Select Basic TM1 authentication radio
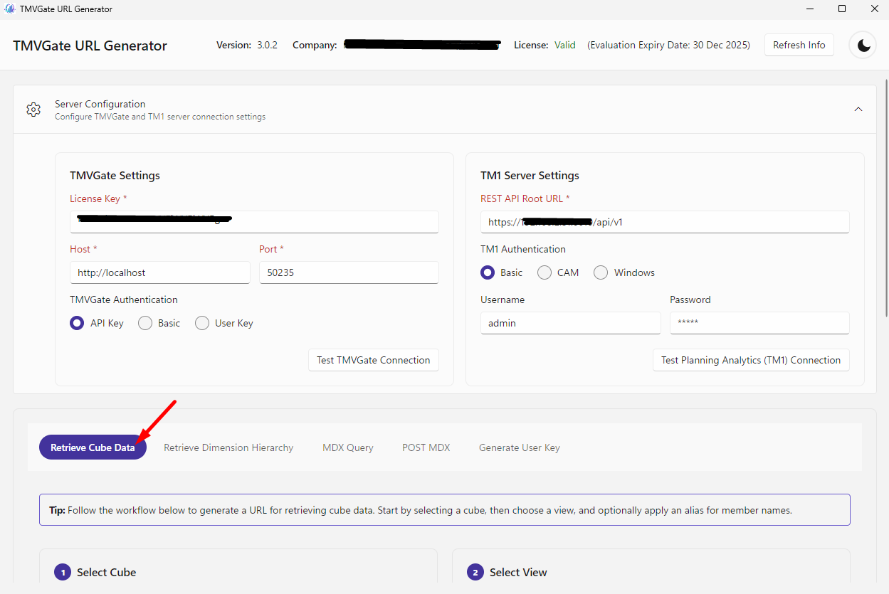 point(488,272)
